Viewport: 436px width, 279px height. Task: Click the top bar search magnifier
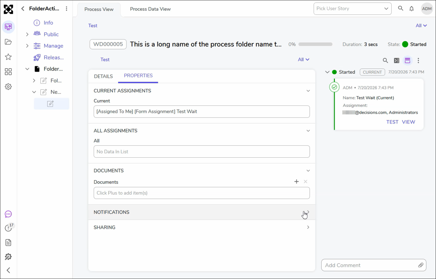(x=401, y=8)
